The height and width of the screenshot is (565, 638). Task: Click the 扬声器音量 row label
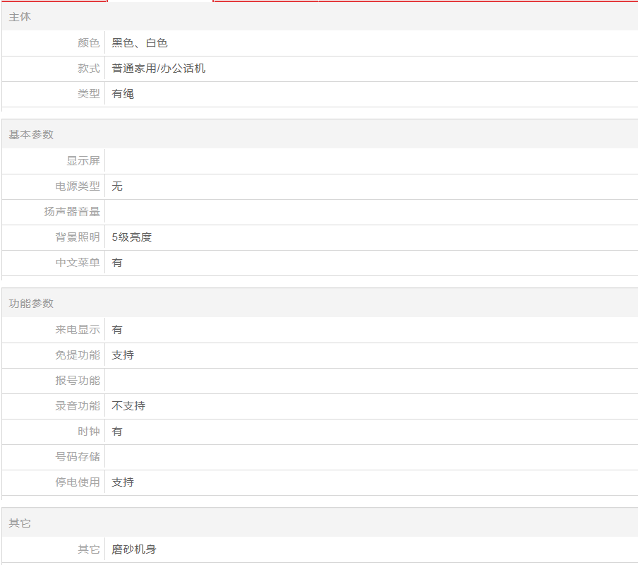point(72,212)
